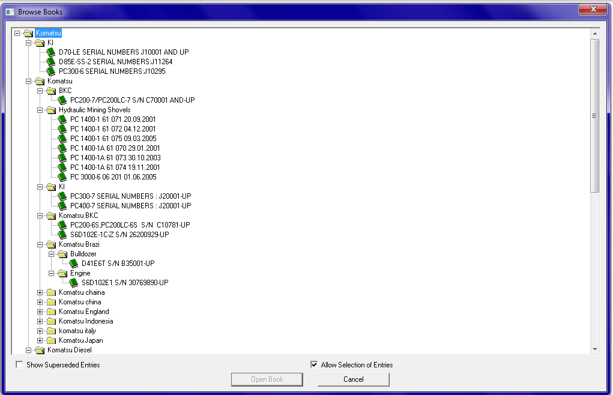Viewport: 613px width, 395px height.
Task: Click book icon of PC200-6S,PC200LC-6S S/N C10781-UP
Action: click(x=62, y=225)
